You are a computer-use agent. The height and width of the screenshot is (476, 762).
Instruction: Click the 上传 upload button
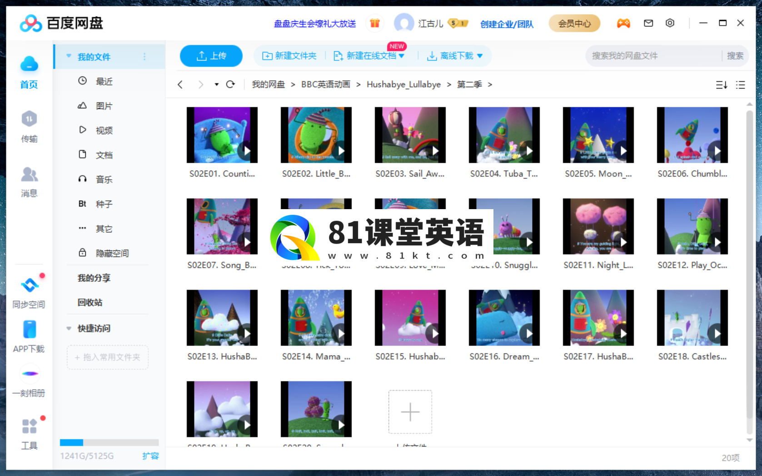click(x=211, y=56)
